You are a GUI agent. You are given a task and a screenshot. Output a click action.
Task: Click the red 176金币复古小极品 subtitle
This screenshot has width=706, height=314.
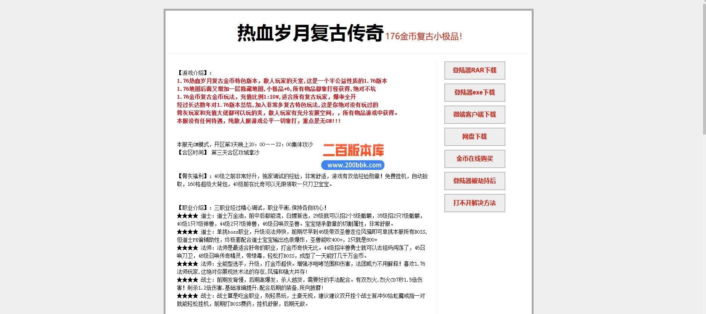click(423, 37)
